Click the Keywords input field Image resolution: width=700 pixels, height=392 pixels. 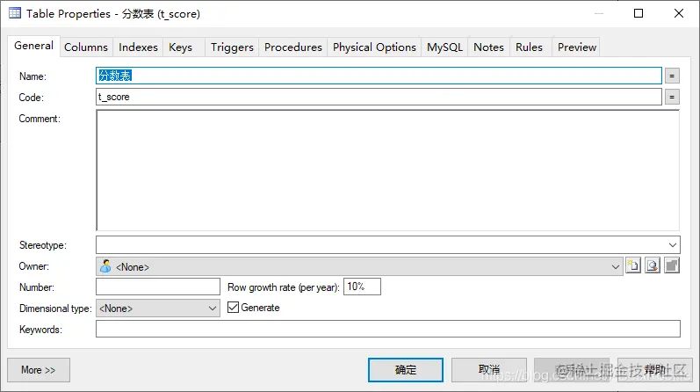click(x=388, y=329)
